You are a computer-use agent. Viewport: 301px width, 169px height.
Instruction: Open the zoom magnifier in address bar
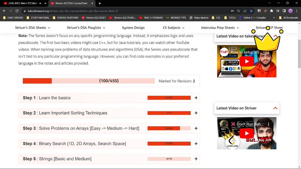tap(239, 11)
